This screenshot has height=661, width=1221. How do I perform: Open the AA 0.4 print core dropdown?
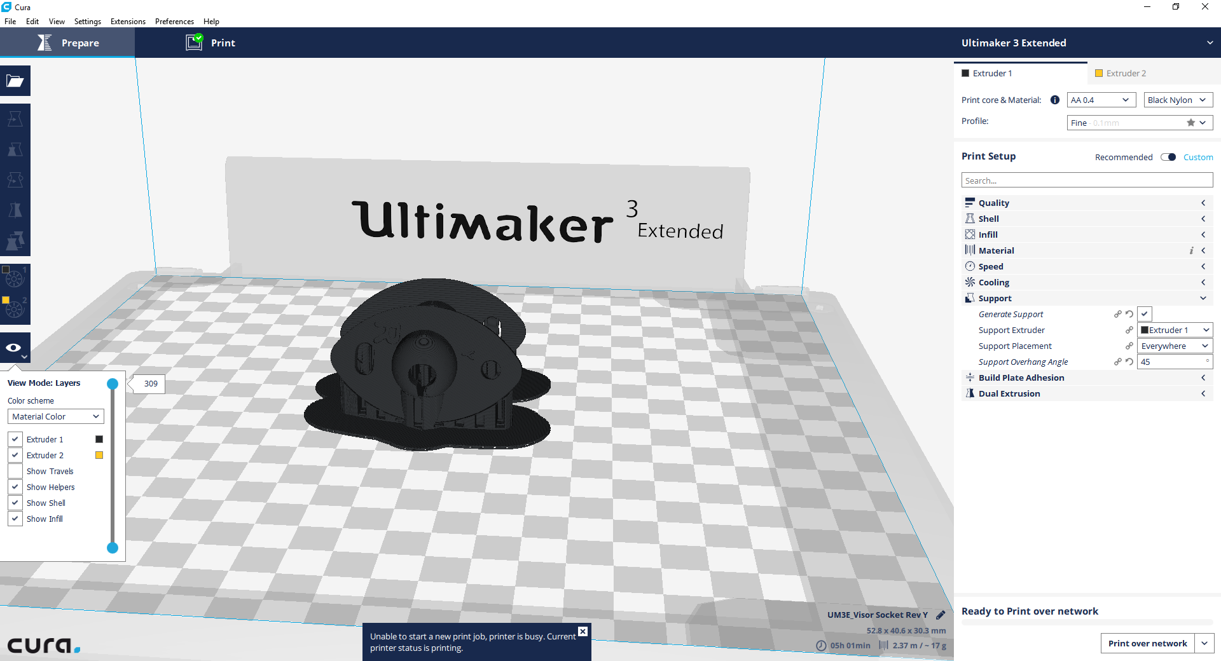(1101, 100)
